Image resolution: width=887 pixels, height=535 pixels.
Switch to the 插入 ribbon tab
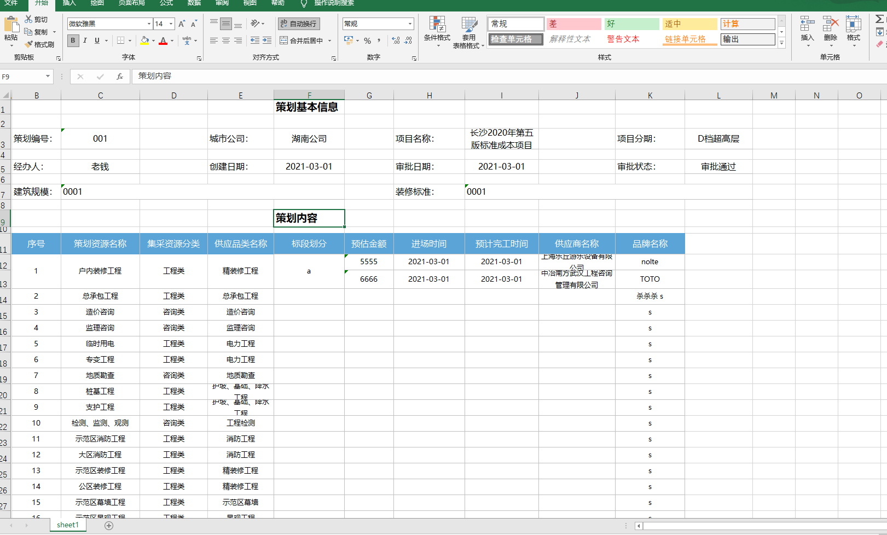69,3
